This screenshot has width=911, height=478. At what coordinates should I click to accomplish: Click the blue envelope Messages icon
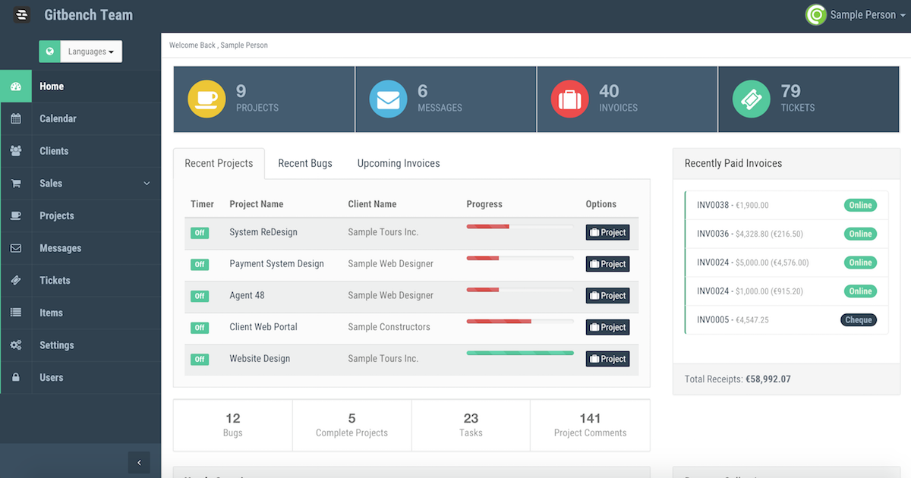point(388,99)
